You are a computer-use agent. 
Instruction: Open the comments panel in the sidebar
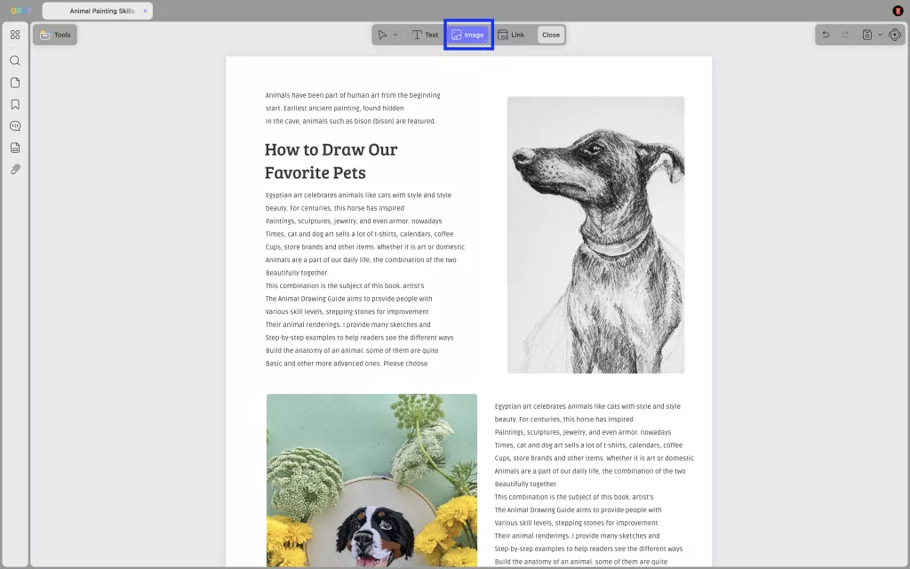(15, 126)
